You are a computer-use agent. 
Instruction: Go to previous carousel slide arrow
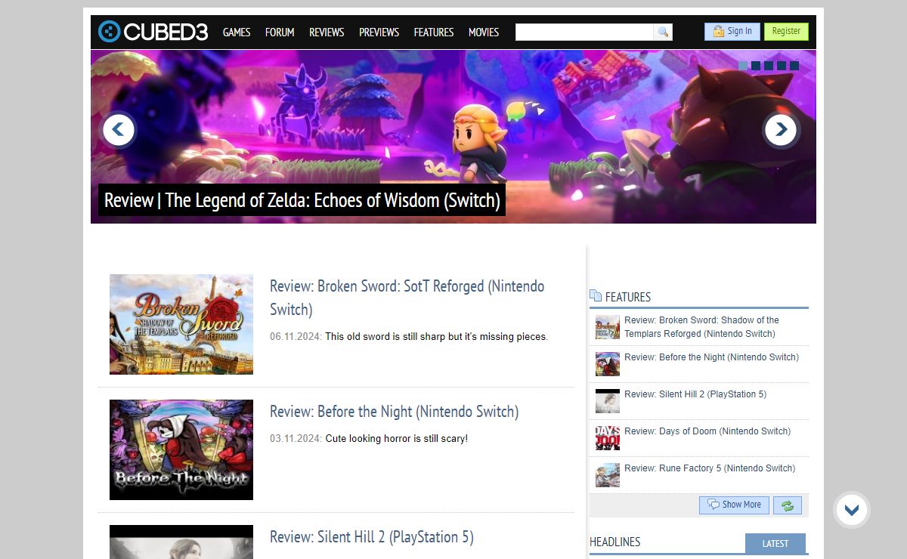click(118, 130)
